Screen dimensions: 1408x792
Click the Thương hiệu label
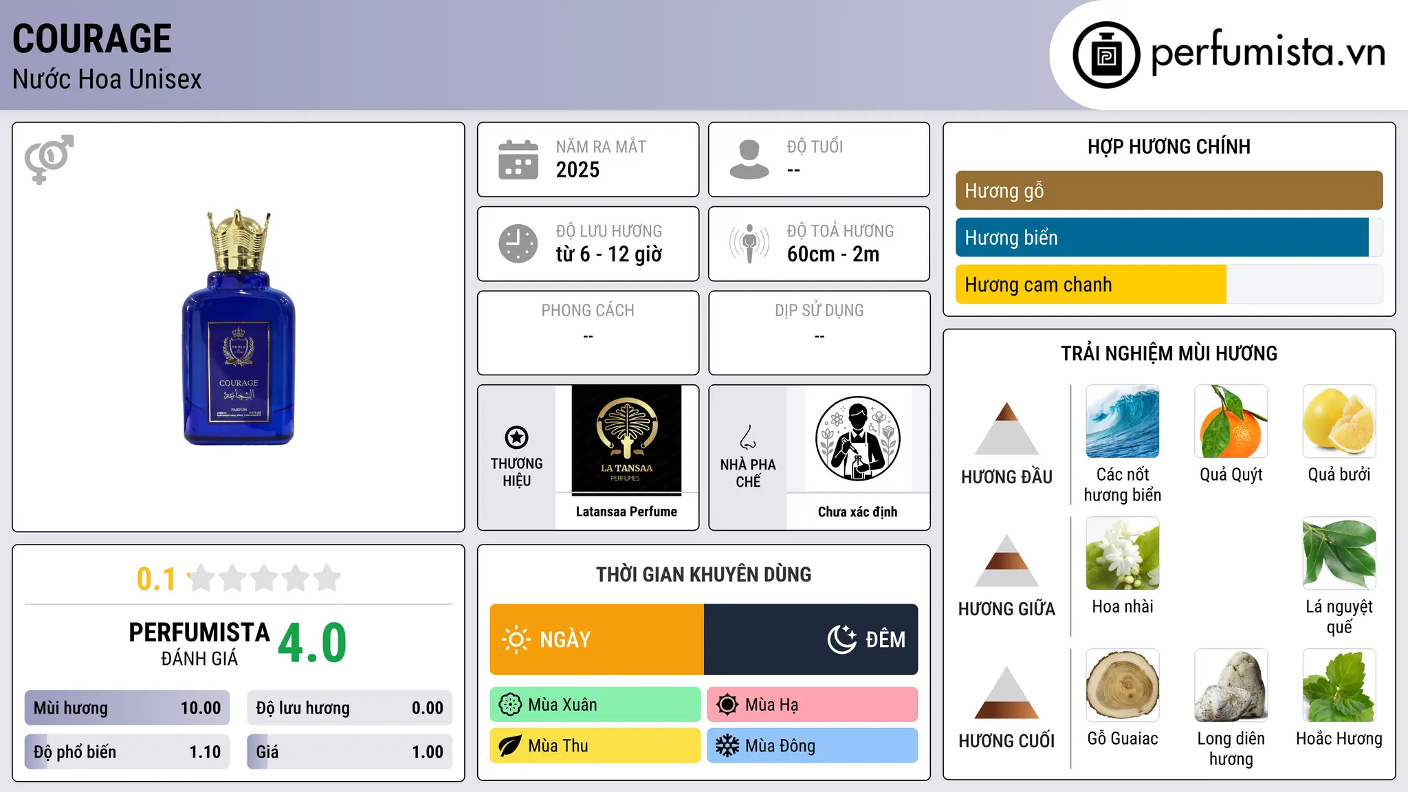[x=516, y=472]
